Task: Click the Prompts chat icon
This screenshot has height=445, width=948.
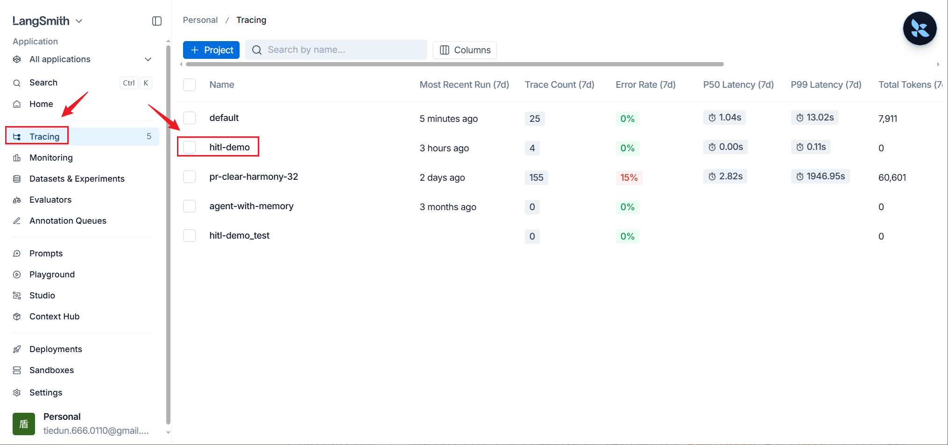Action: click(17, 254)
